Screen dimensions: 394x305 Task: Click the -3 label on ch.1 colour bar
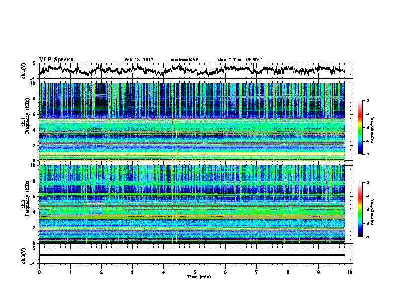point(367,100)
